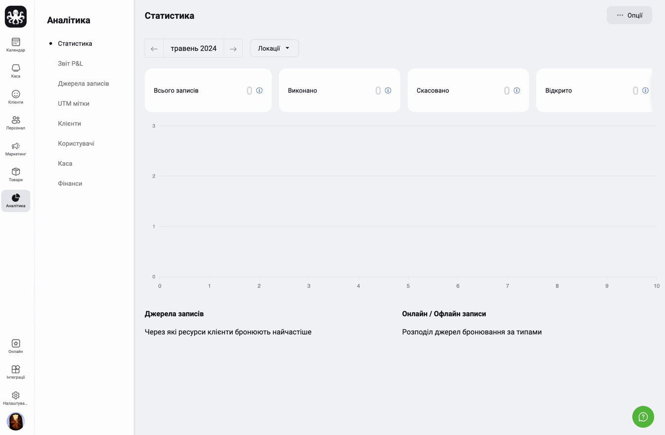Open the Опції menu button
665x435 pixels.
629,15
